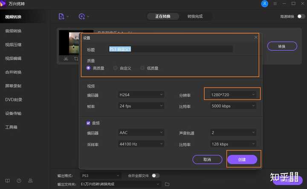
Task: Open the hamburger menu icon in title bar
Action: (x=275, y=4)
